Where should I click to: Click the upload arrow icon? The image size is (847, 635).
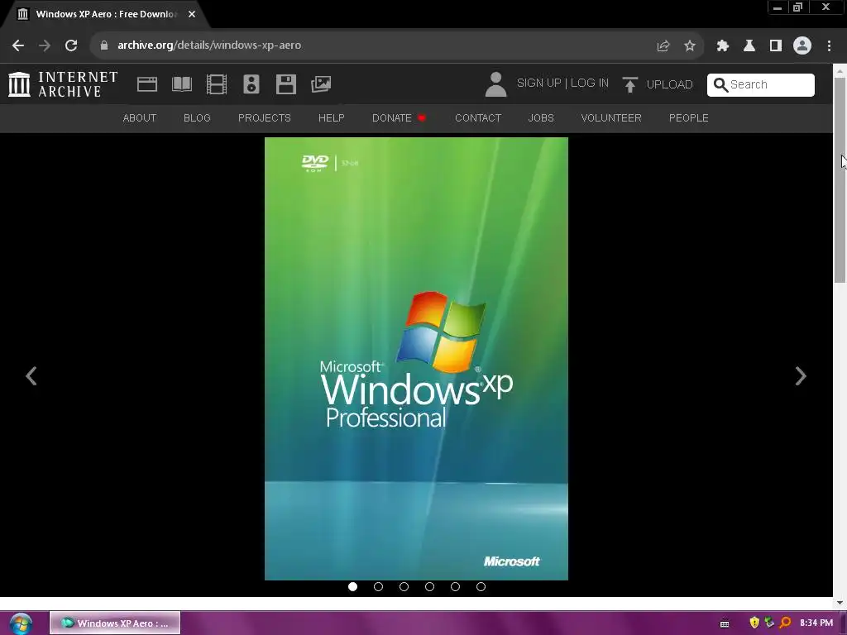click(x=629, y=85)
